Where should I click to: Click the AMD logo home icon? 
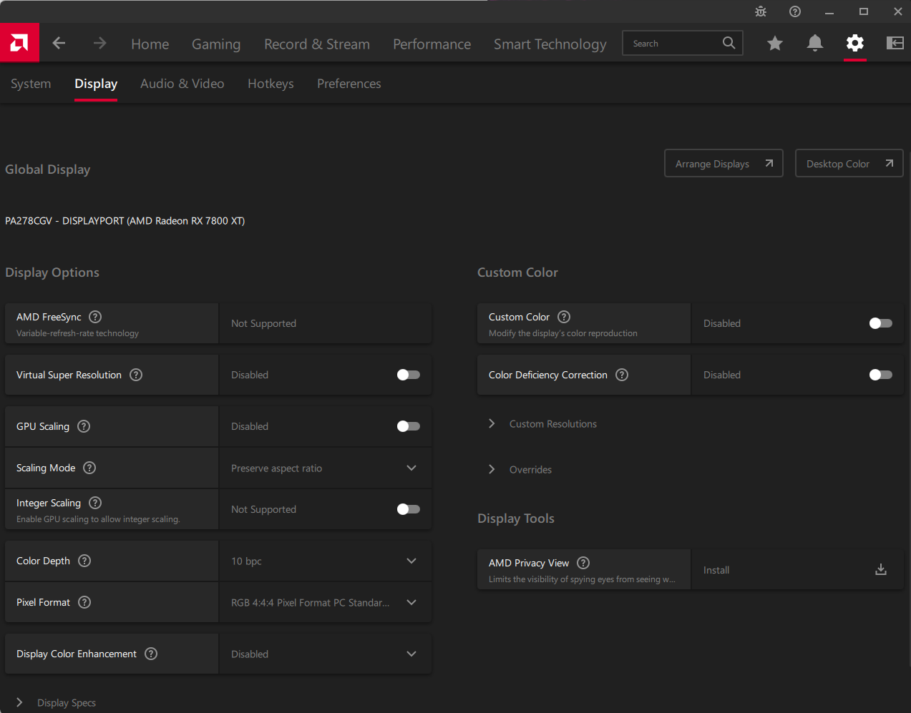[19, 43]
